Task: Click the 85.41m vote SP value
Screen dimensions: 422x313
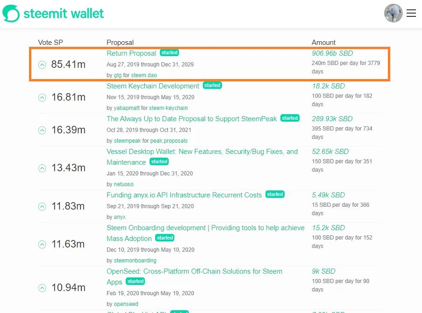Action: click(68, 65)
